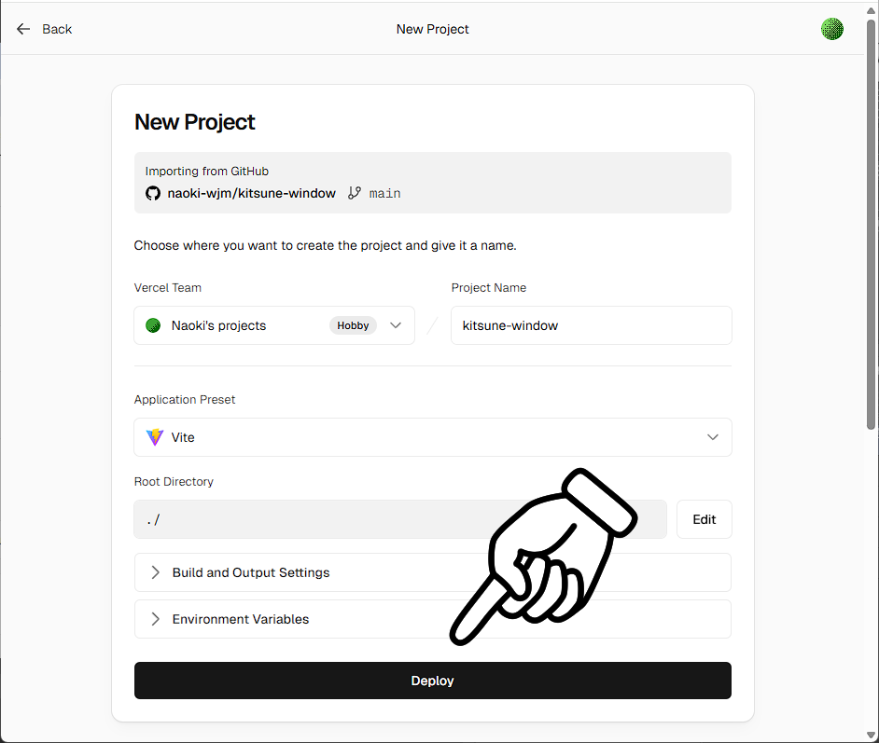Click inside the kitsune-window Project Name field
Image resolution: width=879 pixels, height=743 pixels.
[x=591, y=325]
